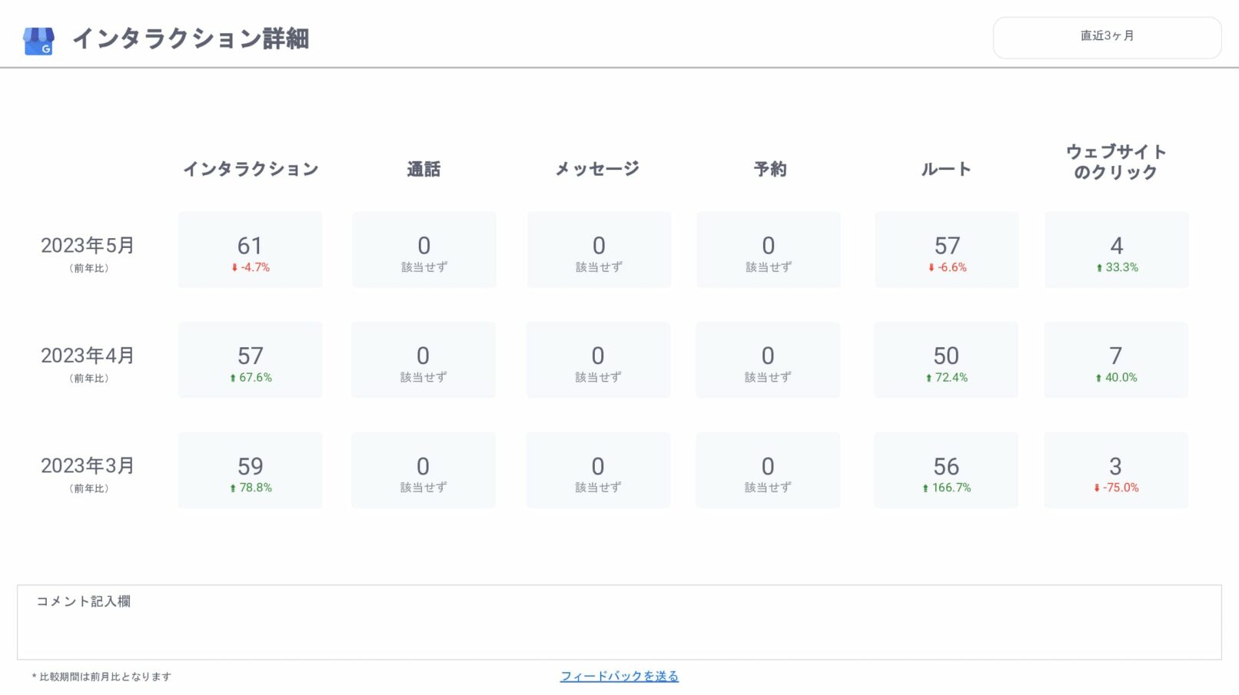Click the 61 interactions card for May
Viewport: 1239px width, 695px height.
tap(250, 249)
